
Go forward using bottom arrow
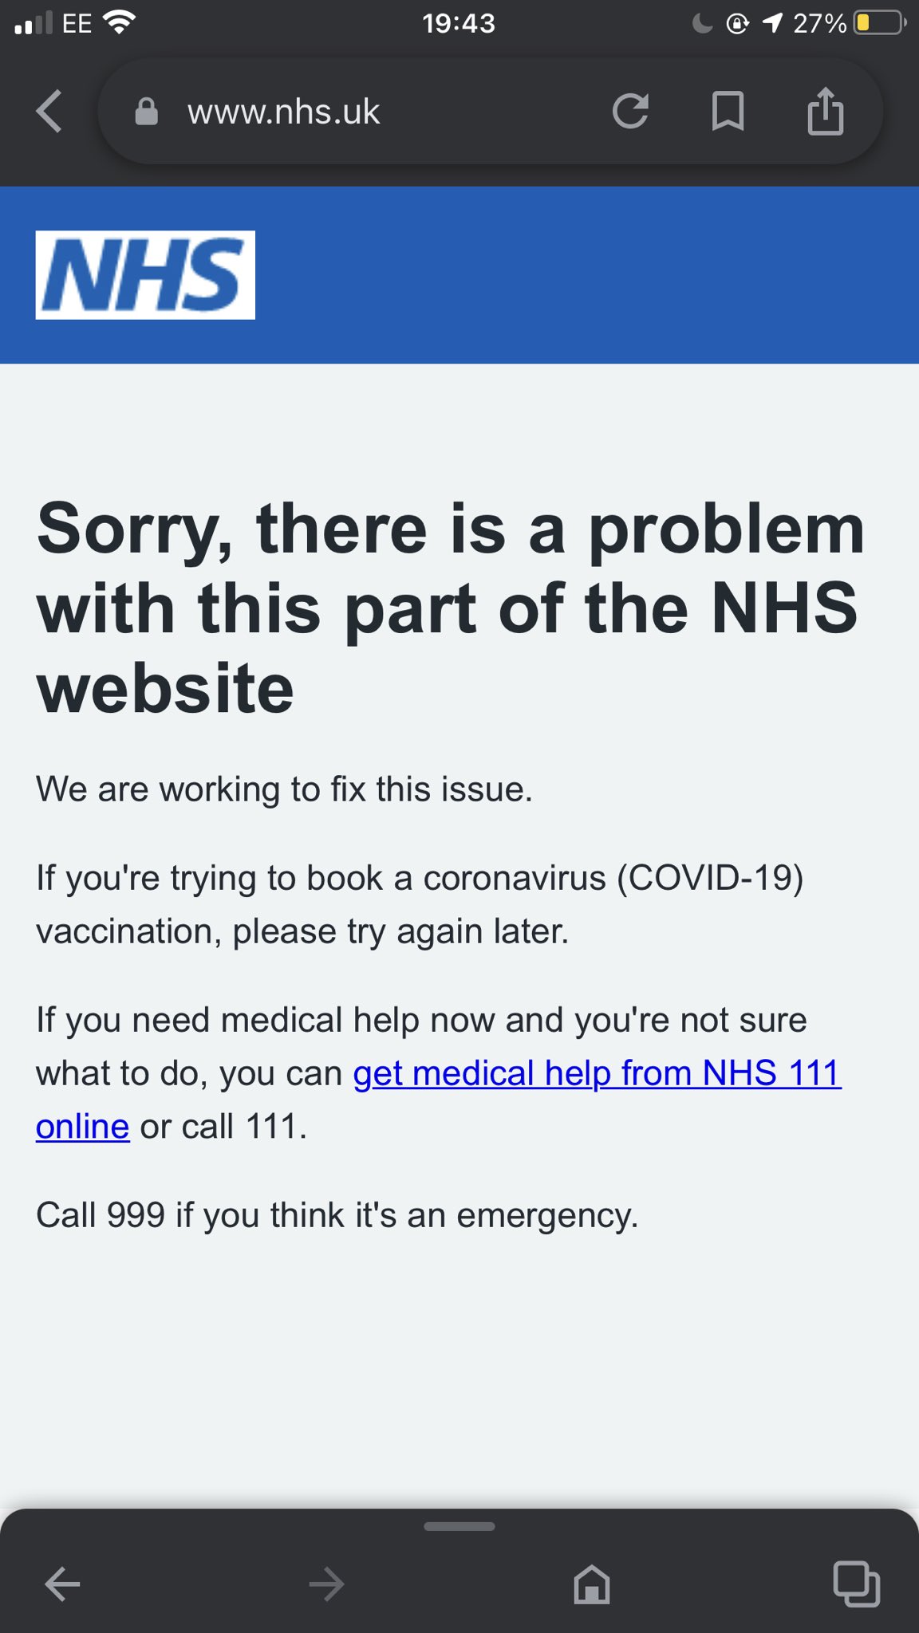(x=326, y=1584)
